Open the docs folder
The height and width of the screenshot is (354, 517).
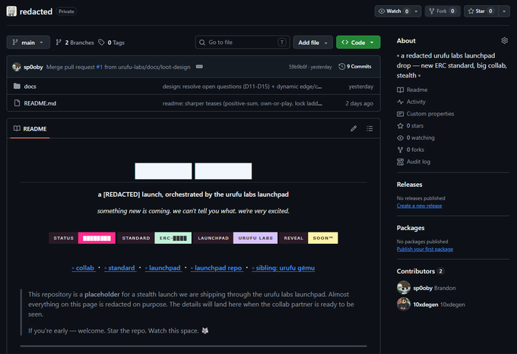[x=30, y=87]
